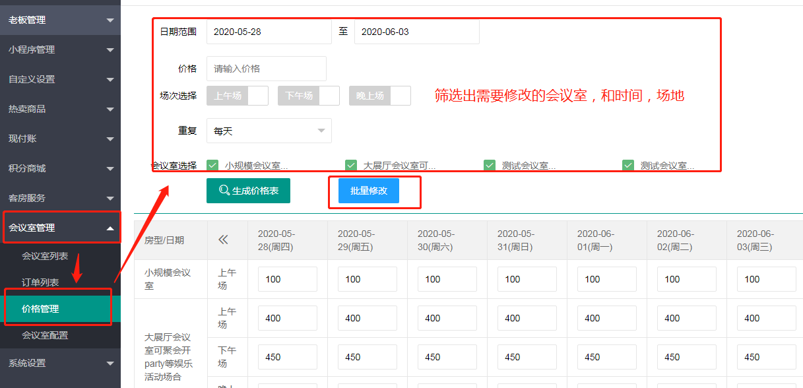Viewport: 803px width, 388px height.
Task: Toggle the 上午场 session switch
Action: pyautogui.click(x=238, y=96)
